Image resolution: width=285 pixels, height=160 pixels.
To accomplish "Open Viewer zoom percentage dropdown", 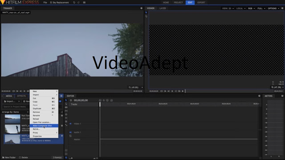I will pyautogui.click(x=277, y=87).
